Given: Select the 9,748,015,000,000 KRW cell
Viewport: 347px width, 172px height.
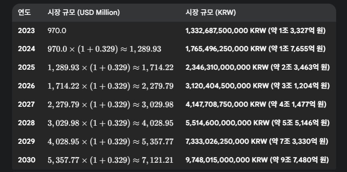Looking at the screenshot, I should pyautogui.click(x=258, y=160).
